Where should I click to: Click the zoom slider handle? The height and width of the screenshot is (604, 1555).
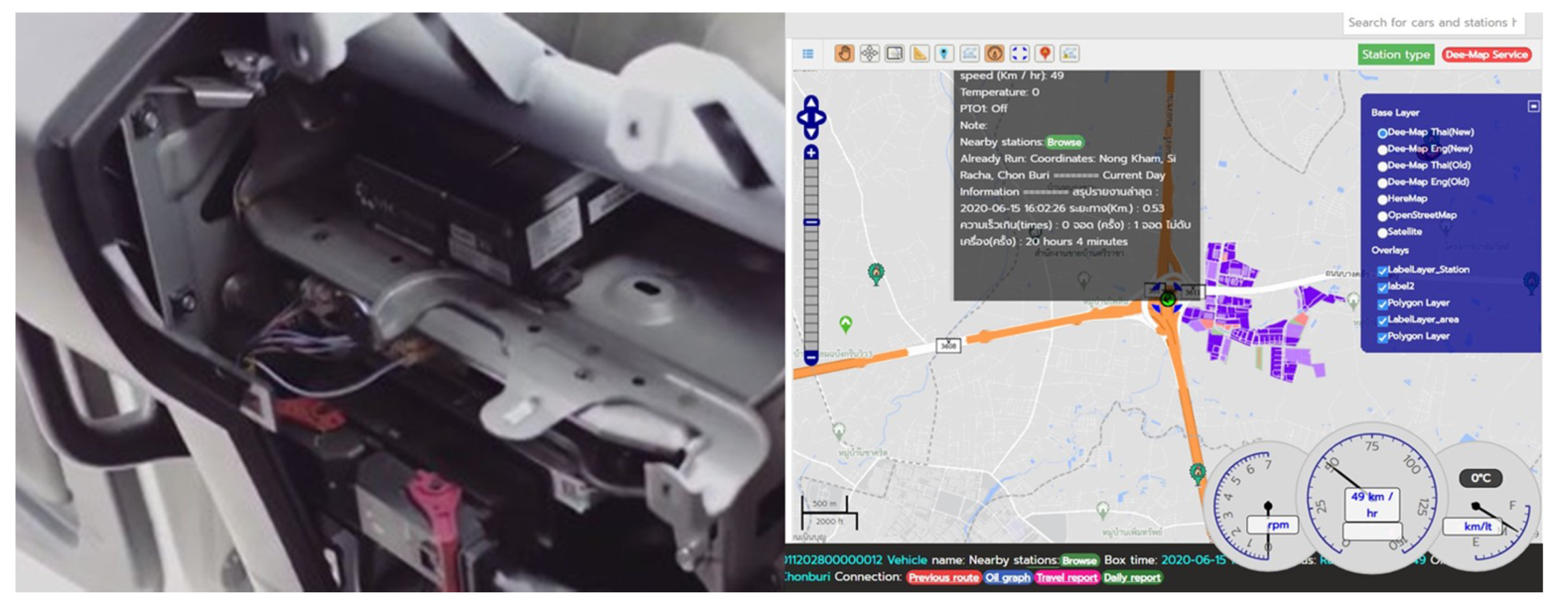[x=811, y=222]
